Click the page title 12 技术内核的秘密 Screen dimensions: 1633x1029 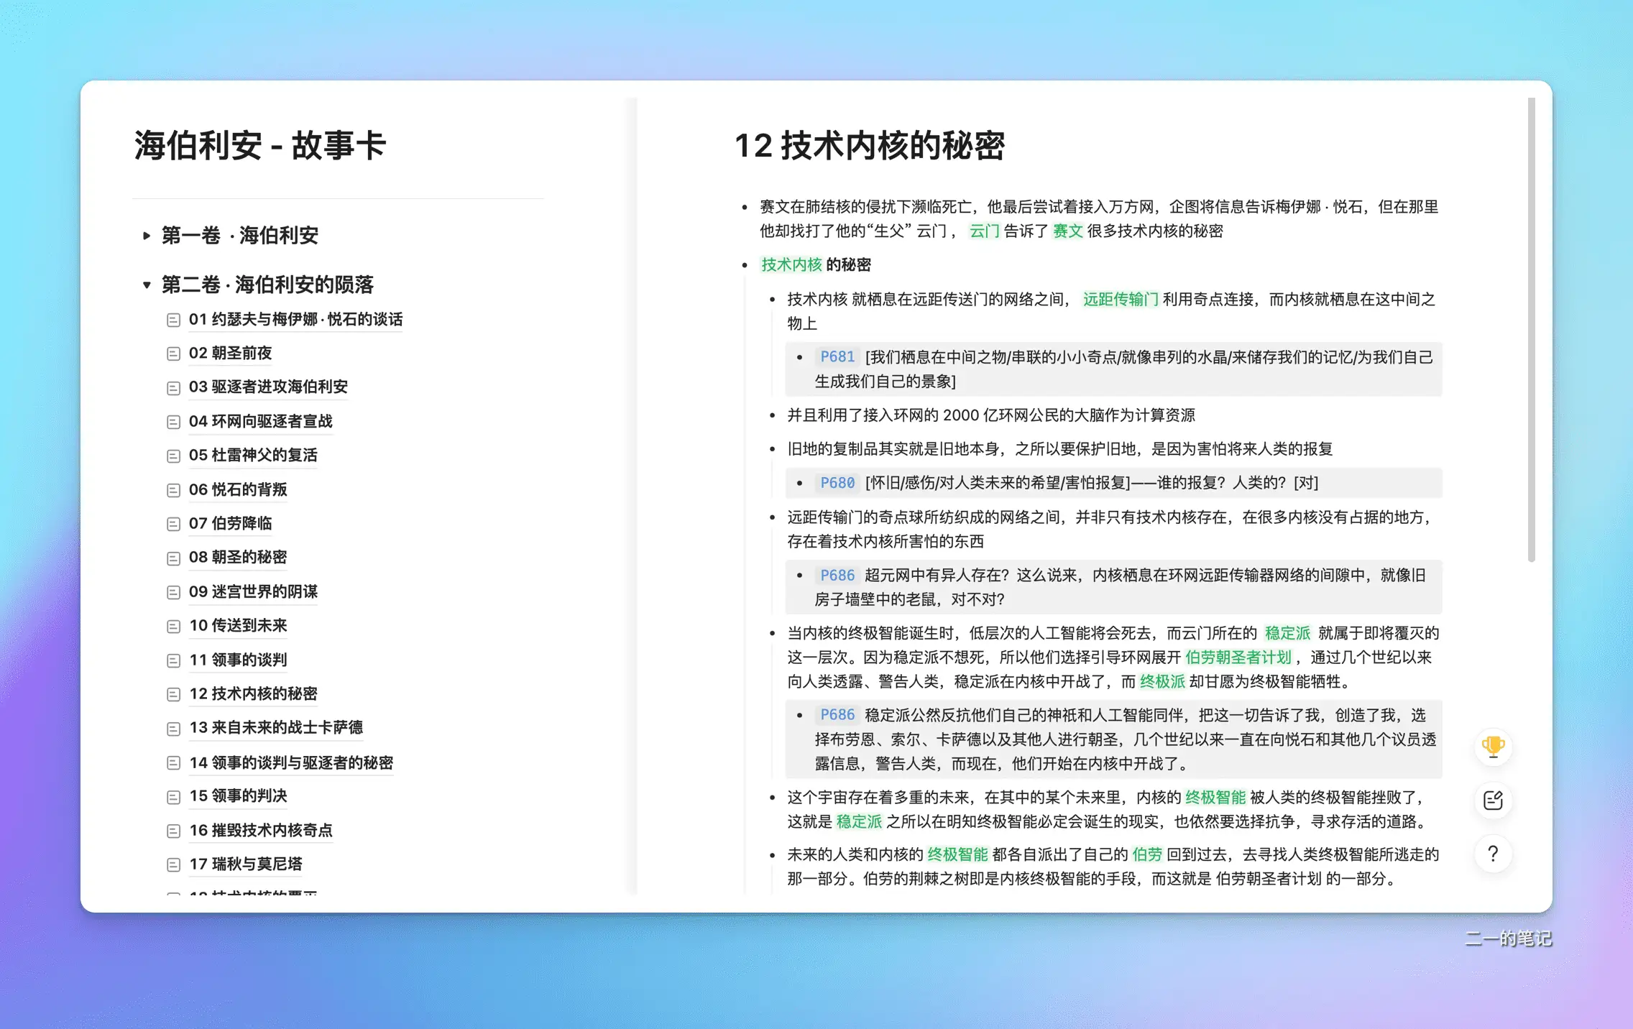click(869, 145)
